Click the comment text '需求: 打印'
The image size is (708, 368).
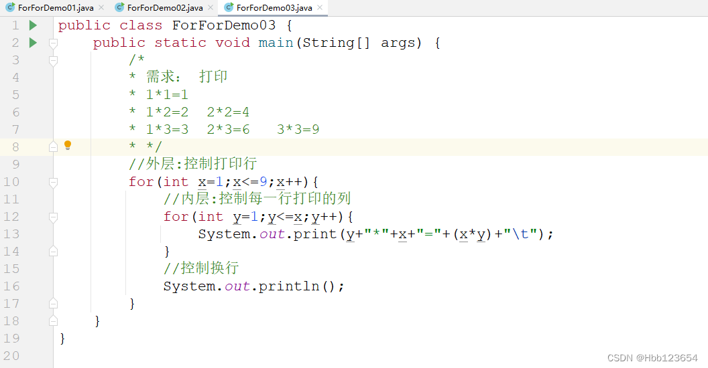pyautogui.click(x=186, y=76)
